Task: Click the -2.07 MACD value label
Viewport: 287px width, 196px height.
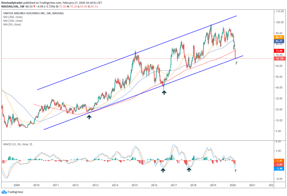Action: [x=279, y=165]
